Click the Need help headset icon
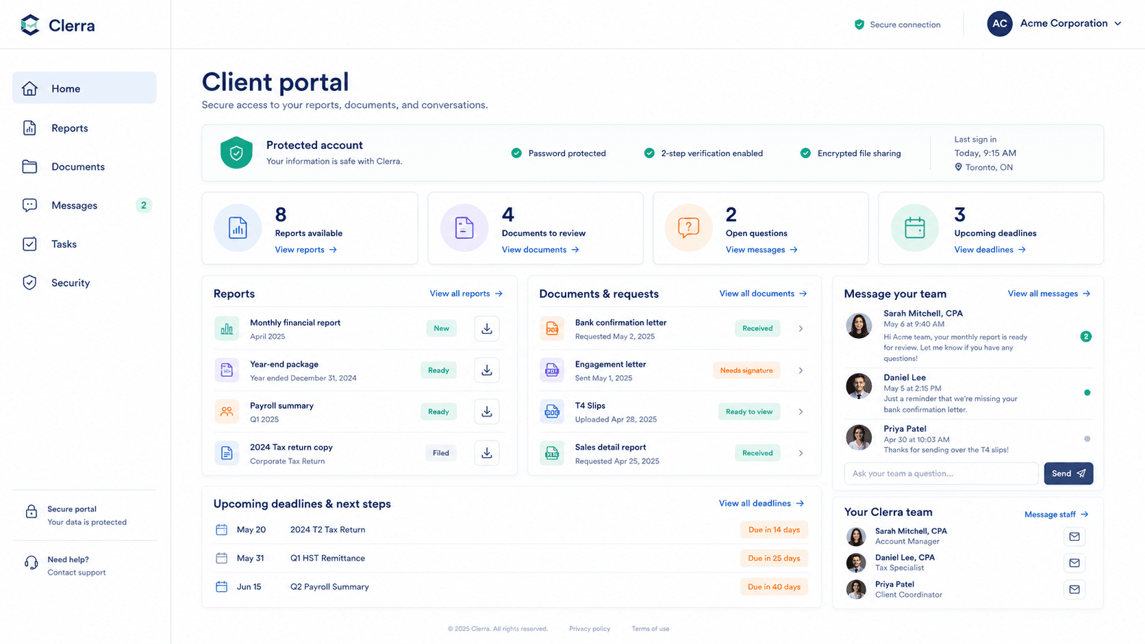 31,563
